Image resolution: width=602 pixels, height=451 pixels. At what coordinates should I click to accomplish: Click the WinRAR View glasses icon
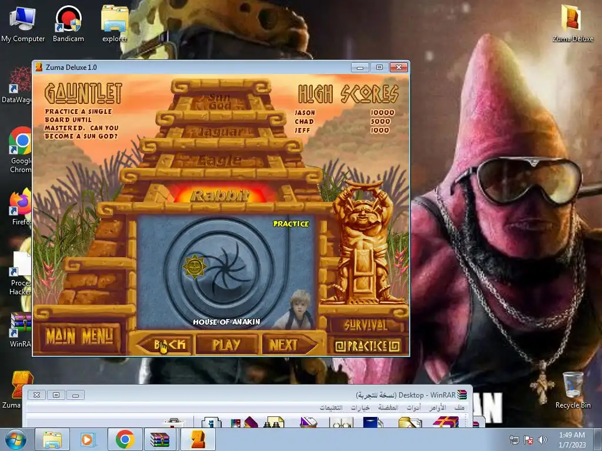tap(340, 422)
